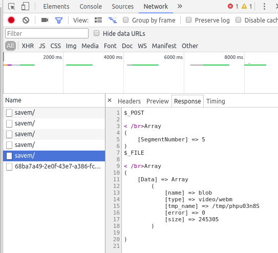This screenshot has width=278, height=253.
Task: Click the Name column header
Action: click(54, 100)
